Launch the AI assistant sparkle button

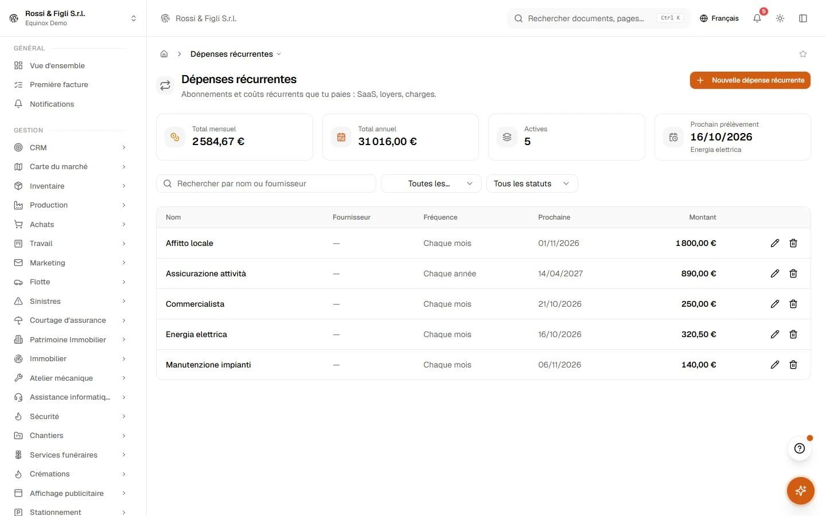coord(801,491)
